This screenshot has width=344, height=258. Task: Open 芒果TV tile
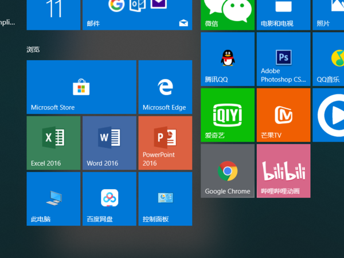283,115
